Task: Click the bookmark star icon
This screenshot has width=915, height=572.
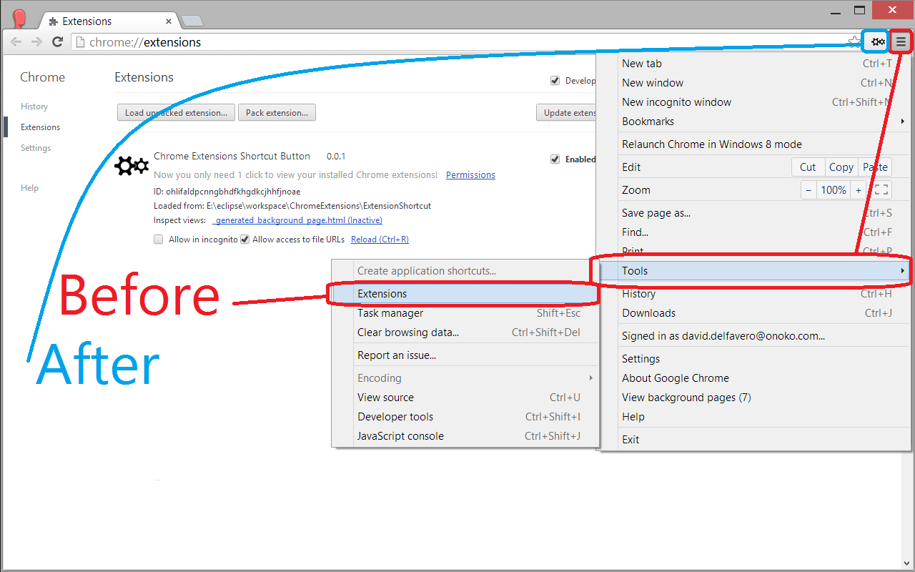Action: pos(854,41)
